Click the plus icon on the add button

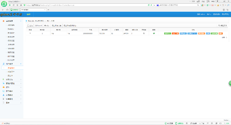pyautogui.click(x=45, y=25)
